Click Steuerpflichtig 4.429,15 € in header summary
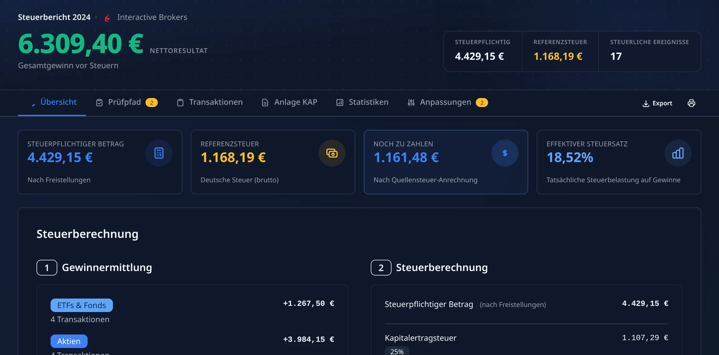The width and height of the screenshot is (719, 355). click(x=483, y=51)
